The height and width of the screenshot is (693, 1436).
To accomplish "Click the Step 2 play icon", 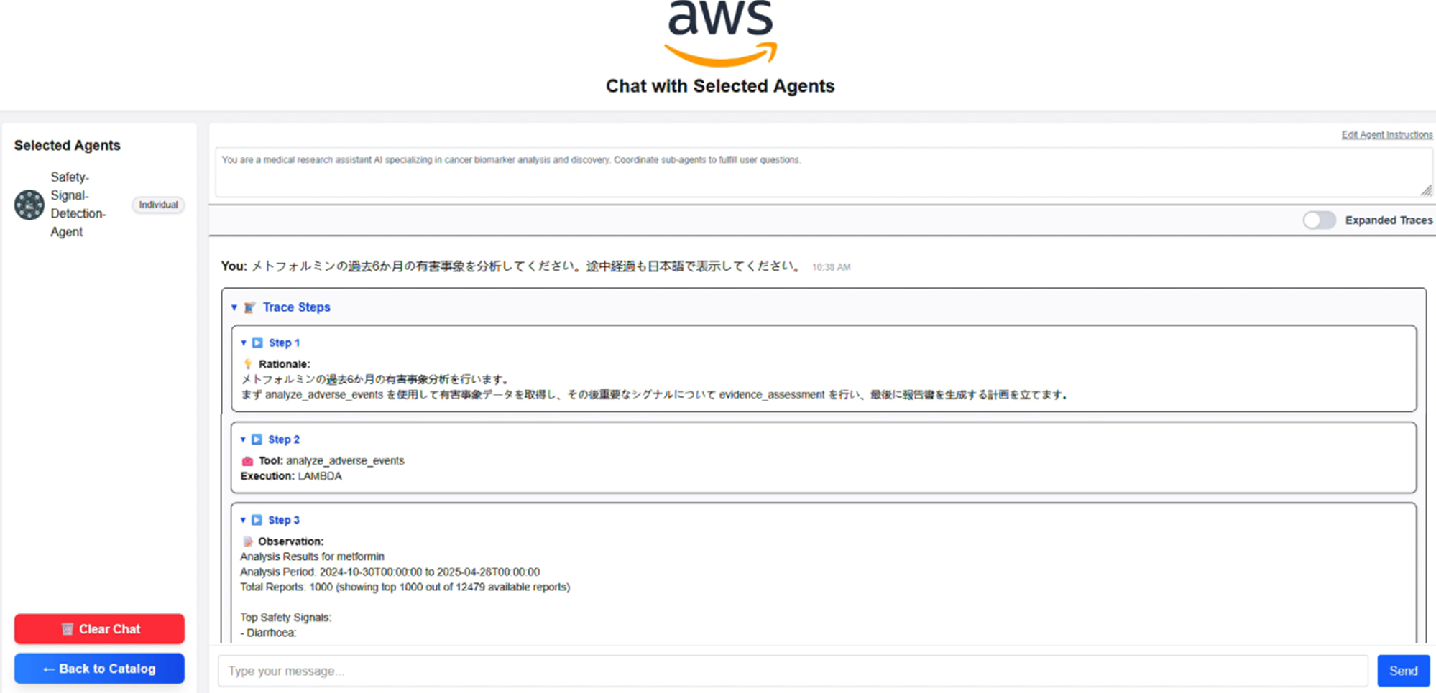I will pyautogui.click(x=257, y=439).
